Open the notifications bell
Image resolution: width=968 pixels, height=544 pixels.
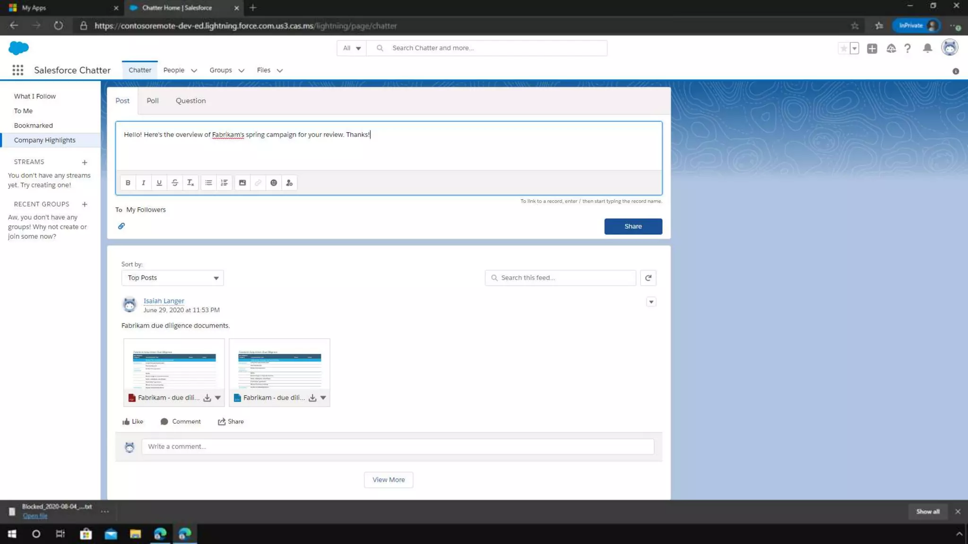(927, 48)
